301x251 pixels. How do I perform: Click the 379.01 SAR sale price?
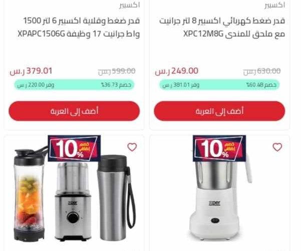[31, 71]
